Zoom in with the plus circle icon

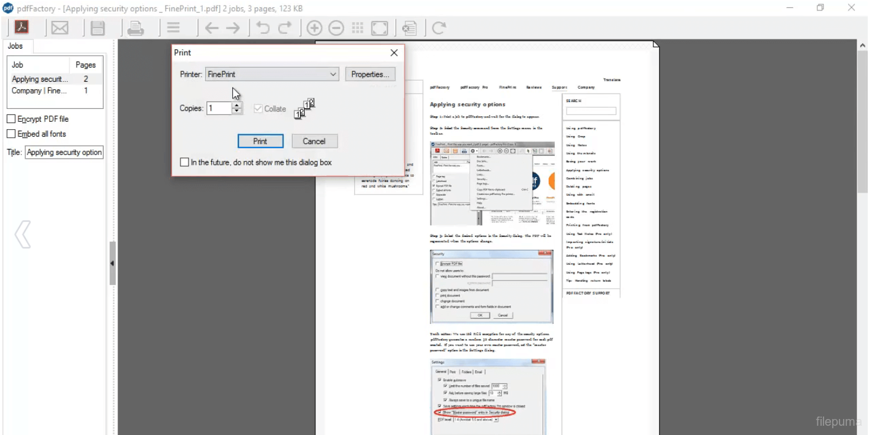[315, 28]
